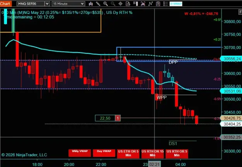
Task: Open the 15 Minute interval dropdown
Action: (x=69, y=4)
